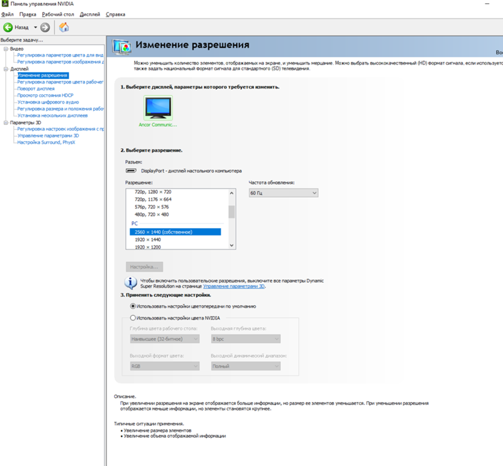
Task: Click the green Back arrow icon
Action: [x=8, y=28]
